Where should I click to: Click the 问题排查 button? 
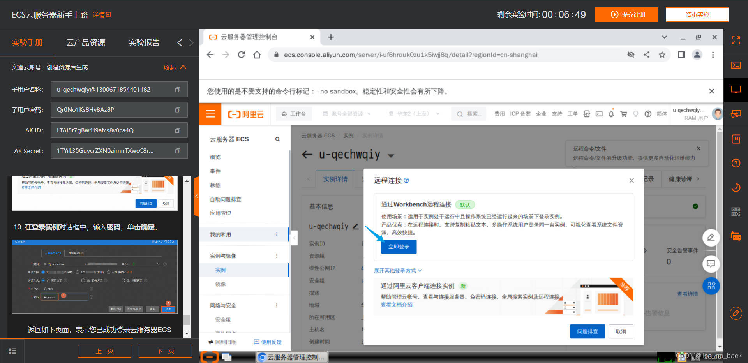pyautogui.click(x=587, y=331)
